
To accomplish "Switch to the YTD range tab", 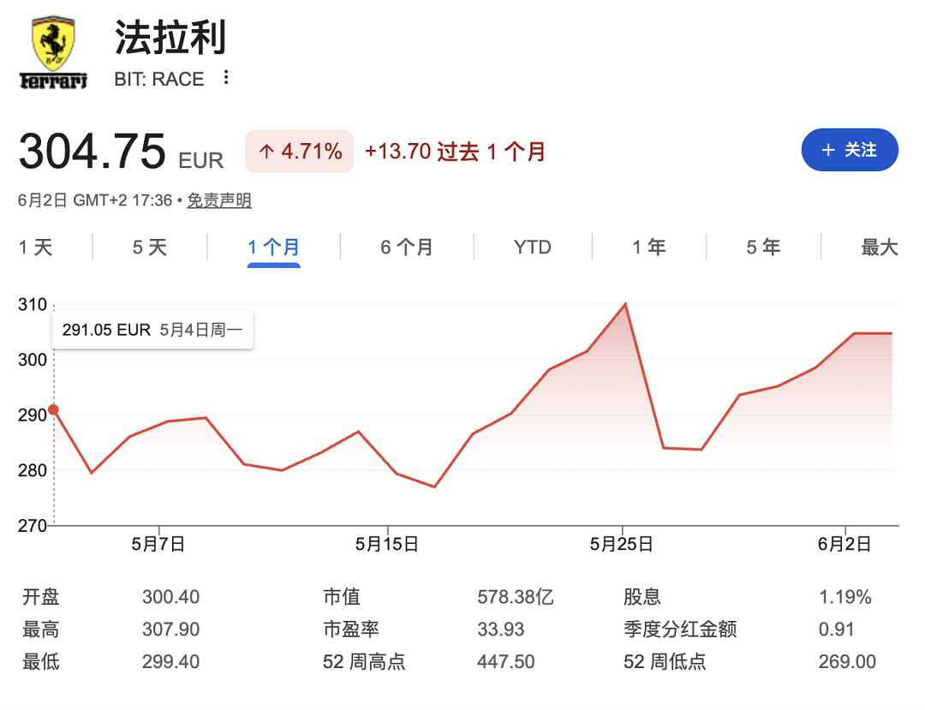I will 532,247.
